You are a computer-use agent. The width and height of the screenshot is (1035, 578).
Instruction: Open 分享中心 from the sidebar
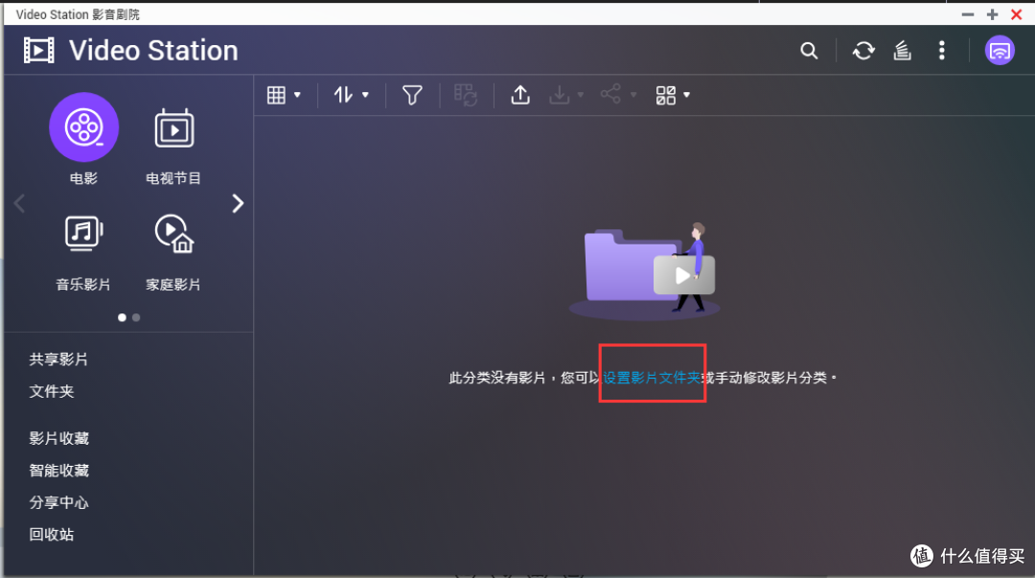tap(58, 502)
